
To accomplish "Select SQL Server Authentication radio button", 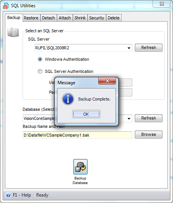I will [40, 71].
